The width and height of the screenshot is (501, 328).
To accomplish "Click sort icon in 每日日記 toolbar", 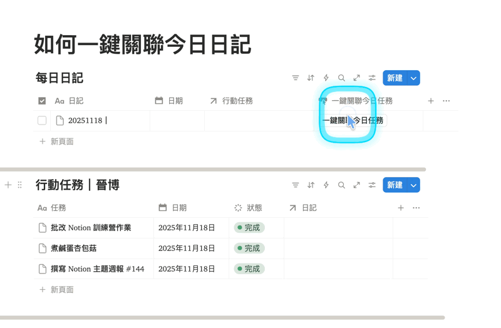I will click(311, 78).
